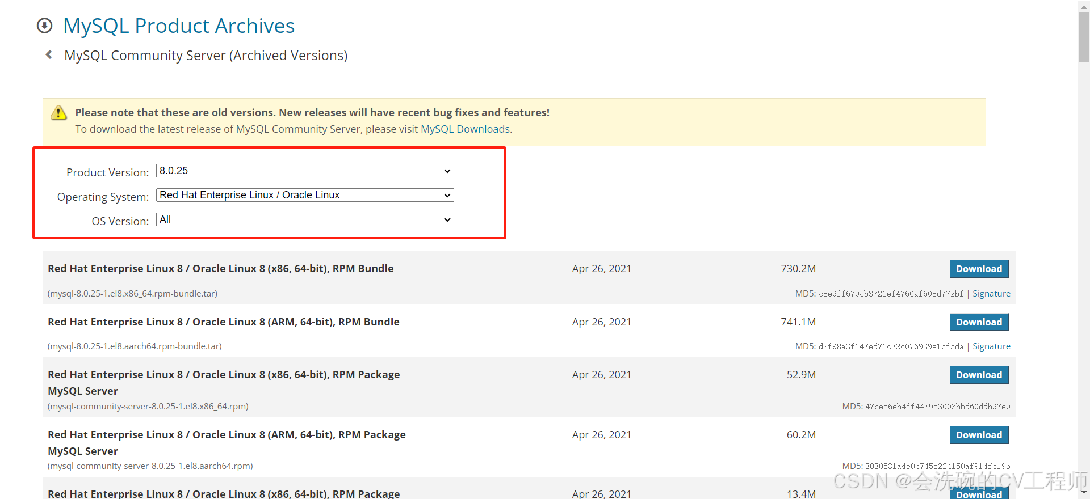Open the OS Version dropdown showing All
1090x499 pixels.
coord(305,219)
